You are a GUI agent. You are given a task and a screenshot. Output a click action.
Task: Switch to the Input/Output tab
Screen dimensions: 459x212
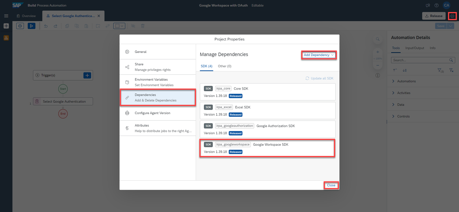tap(415, 48)
